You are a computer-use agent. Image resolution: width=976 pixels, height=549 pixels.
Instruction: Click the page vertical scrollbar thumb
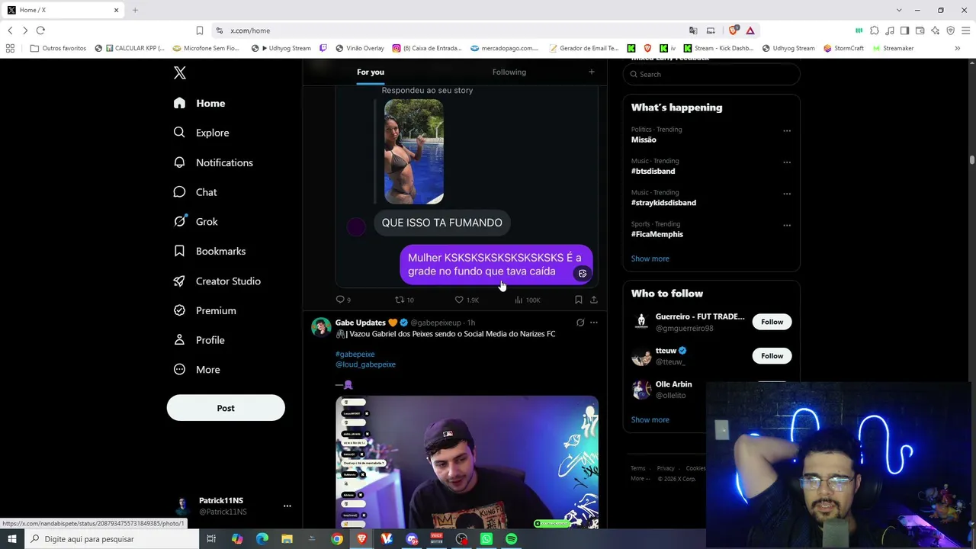[972, 159]
